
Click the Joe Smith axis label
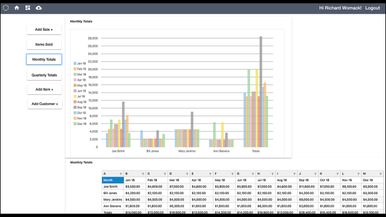(x=118, y=151)
